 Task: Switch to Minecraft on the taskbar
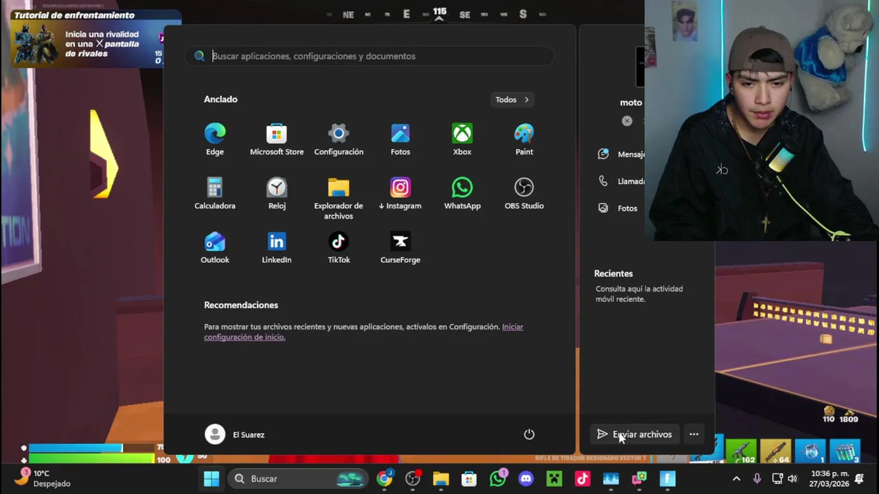click(554, 479)
